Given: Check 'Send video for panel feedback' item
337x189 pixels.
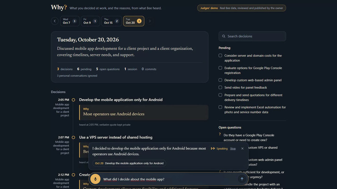Looking at the screenshot, I should [x=220, y=88].
